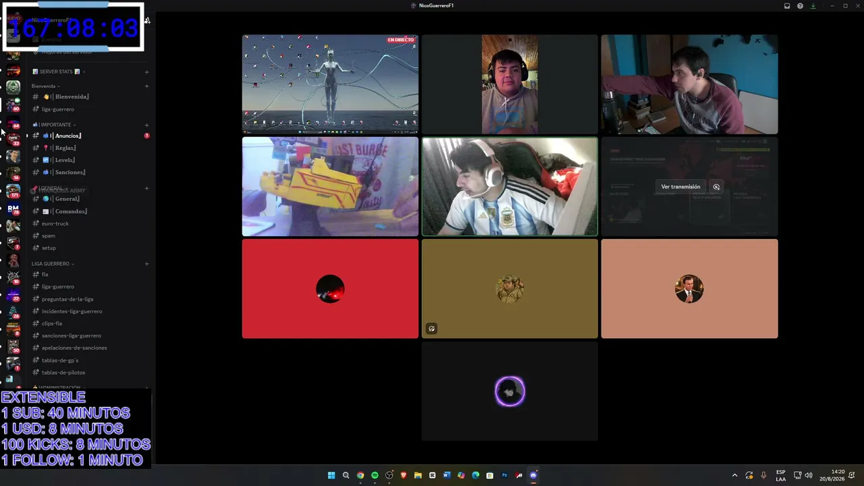Open the server with the 64 badge
The image size is (864, 486).
(x=13, y=122)
